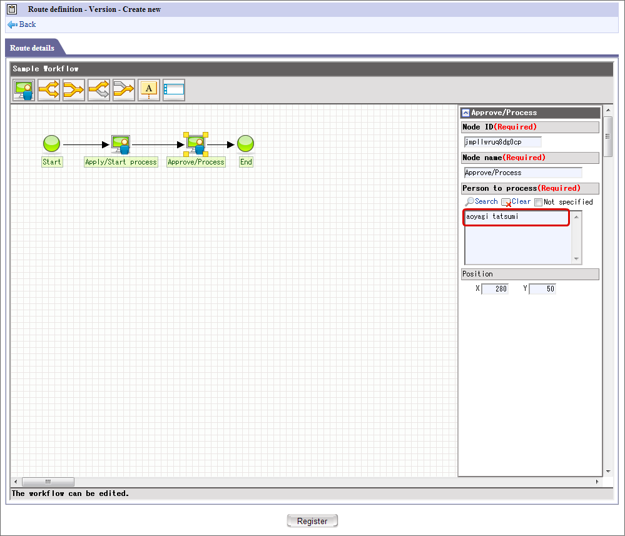Click the canvas horizontal scrollbar thumb

coord(48,482)
